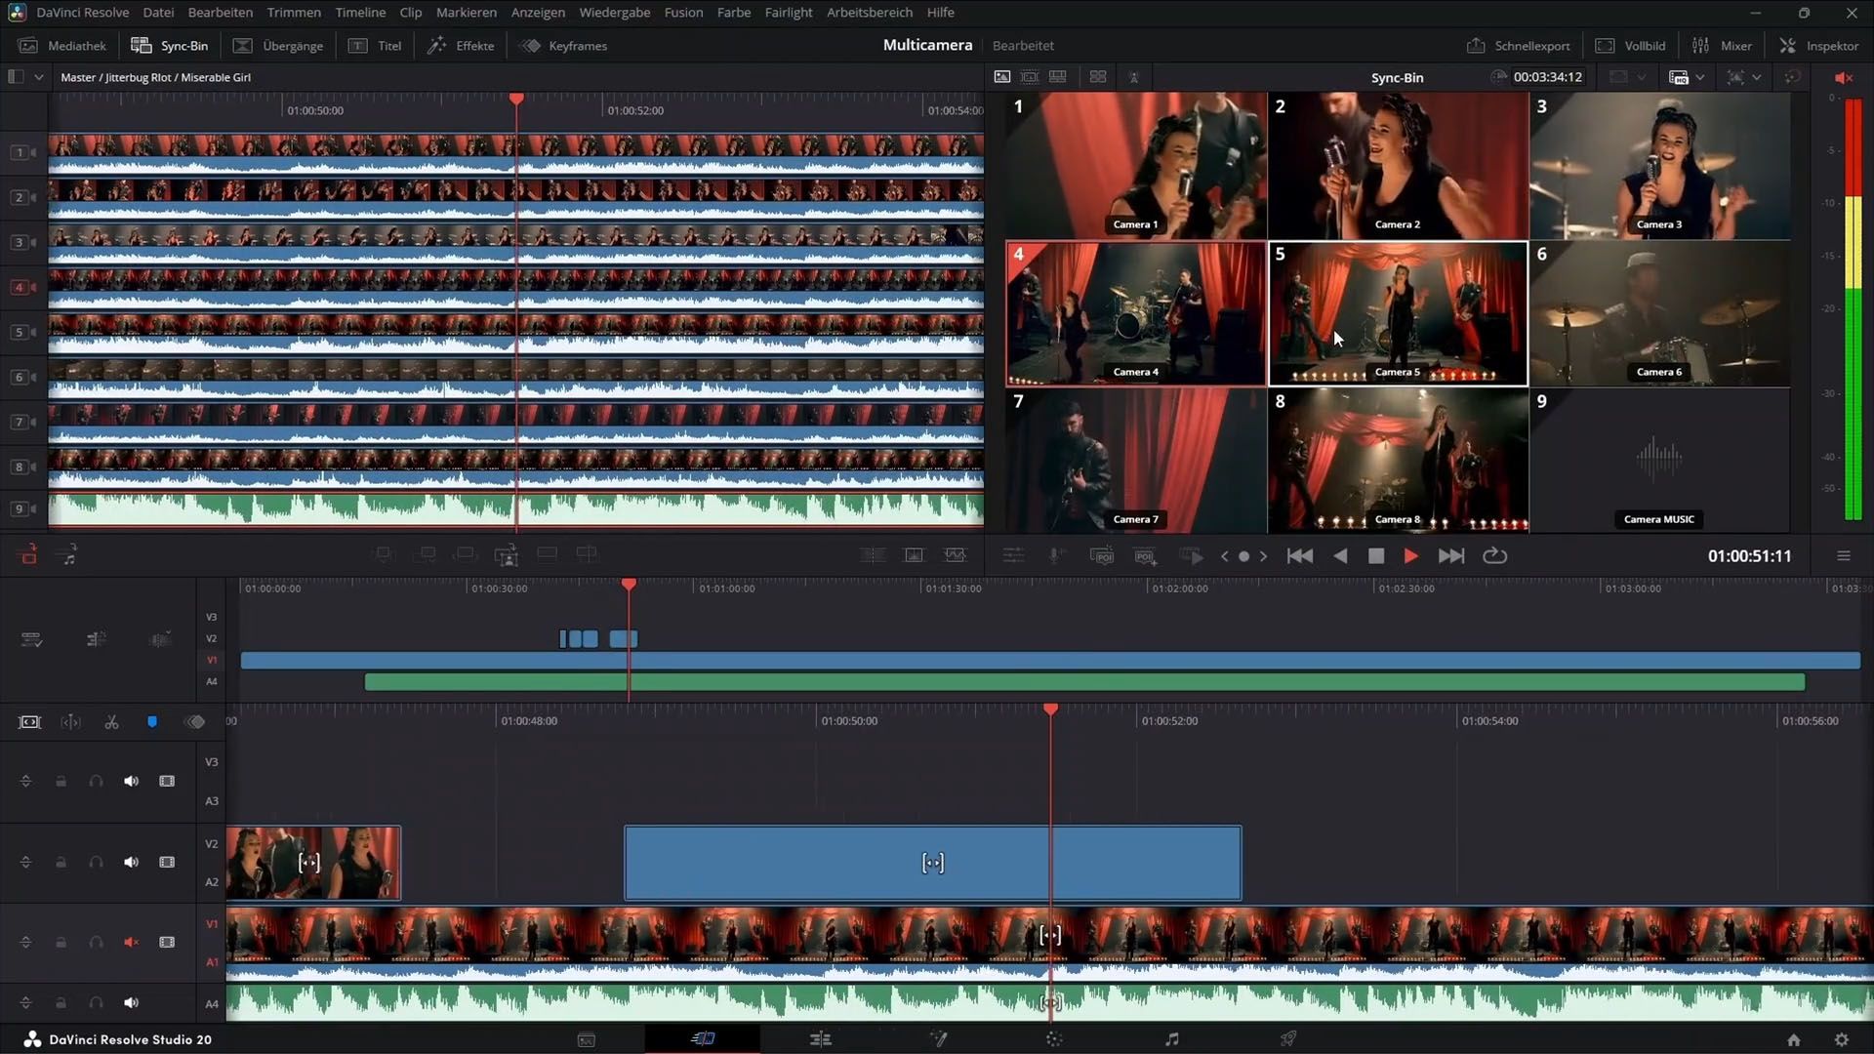Open the Mixer panel

[1723, 46]
